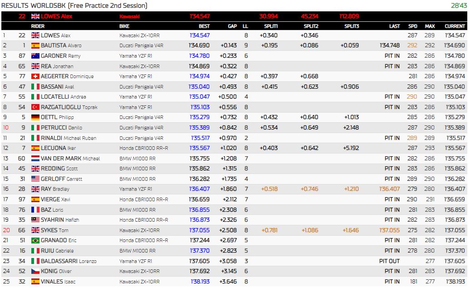Click the Italian flag beside PETRUCCI Danilo

(x=35, y=128)
